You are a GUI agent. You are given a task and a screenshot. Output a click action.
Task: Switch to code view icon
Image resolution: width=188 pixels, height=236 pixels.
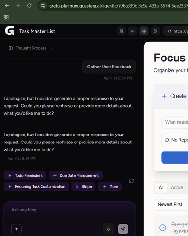click(x=133, y=31)
